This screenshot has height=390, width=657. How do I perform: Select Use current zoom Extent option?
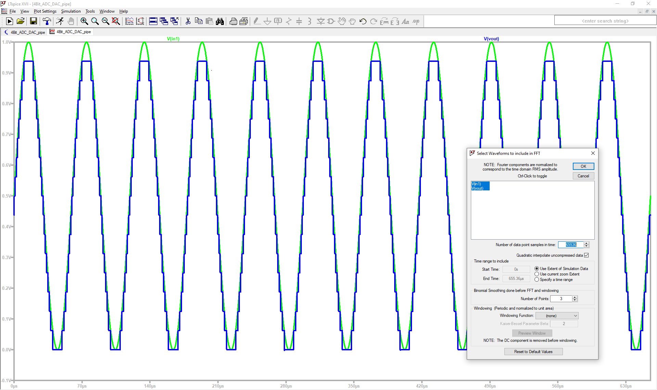537,274
